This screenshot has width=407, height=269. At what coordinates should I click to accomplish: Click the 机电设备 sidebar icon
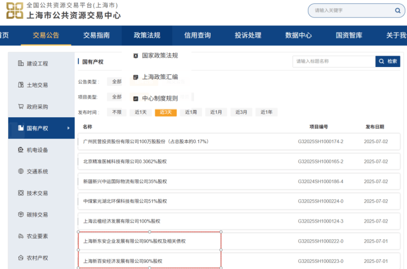[x=21, y=150]
